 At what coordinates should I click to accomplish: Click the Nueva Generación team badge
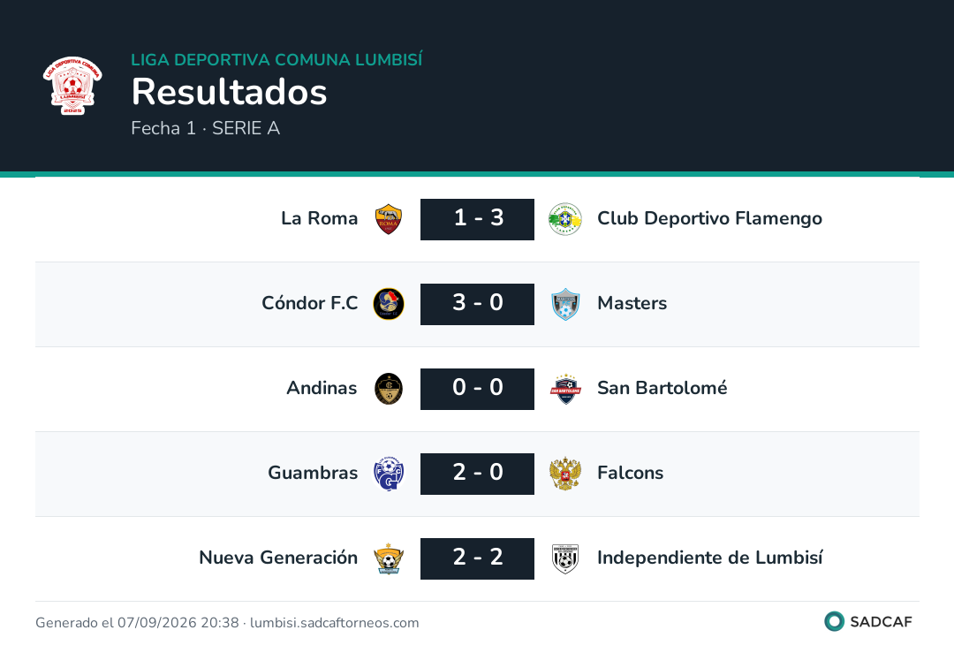click(x=388, y=558)
